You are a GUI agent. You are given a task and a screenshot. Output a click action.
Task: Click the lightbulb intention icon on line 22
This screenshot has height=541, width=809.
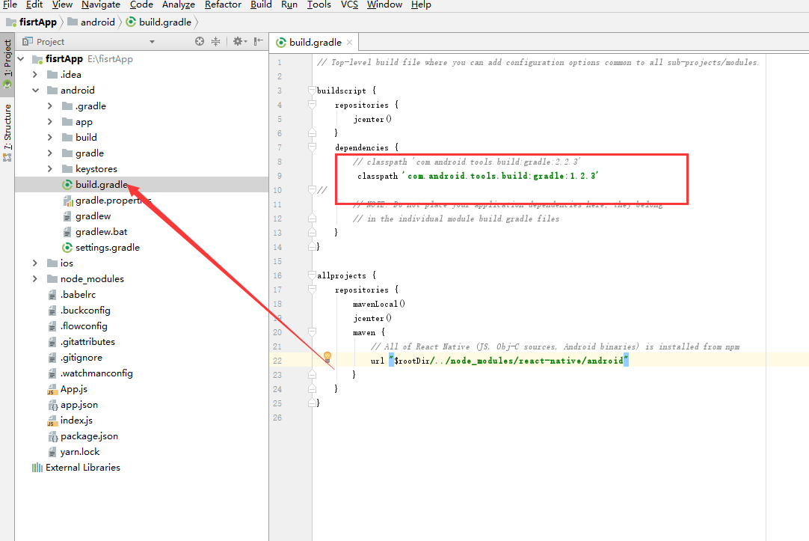click(x=327, y=357)
